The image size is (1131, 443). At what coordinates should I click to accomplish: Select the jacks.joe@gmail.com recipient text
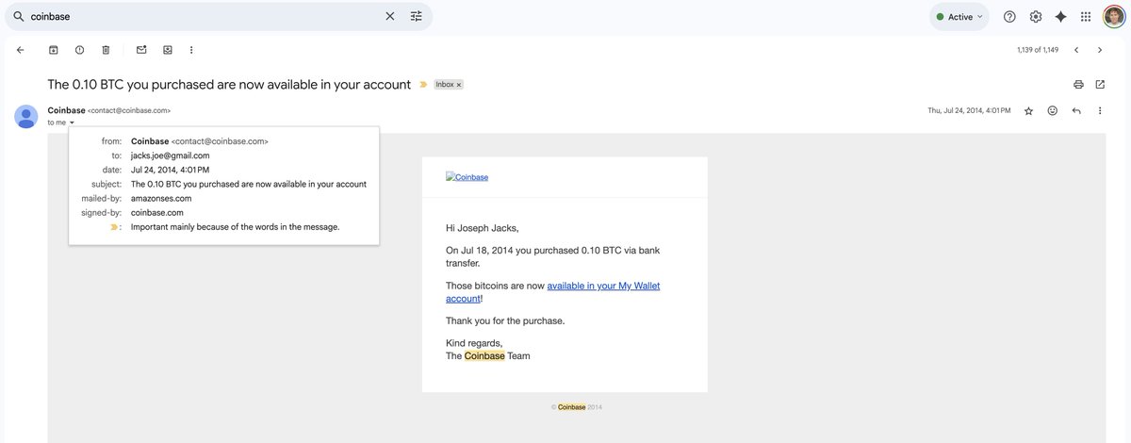point(170,156)
